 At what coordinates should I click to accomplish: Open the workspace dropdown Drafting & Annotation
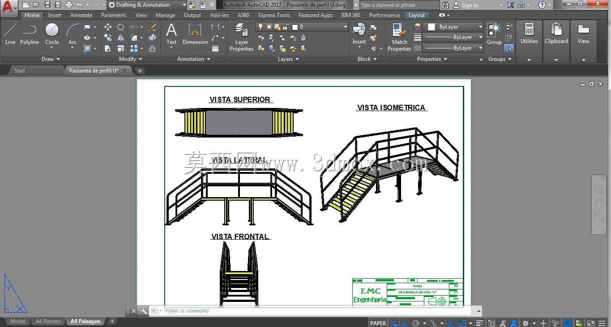tap(147, 5)
